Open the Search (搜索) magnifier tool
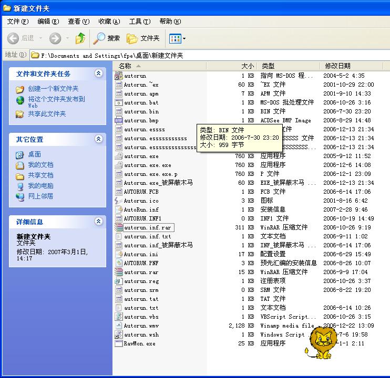 click(107, 38)
